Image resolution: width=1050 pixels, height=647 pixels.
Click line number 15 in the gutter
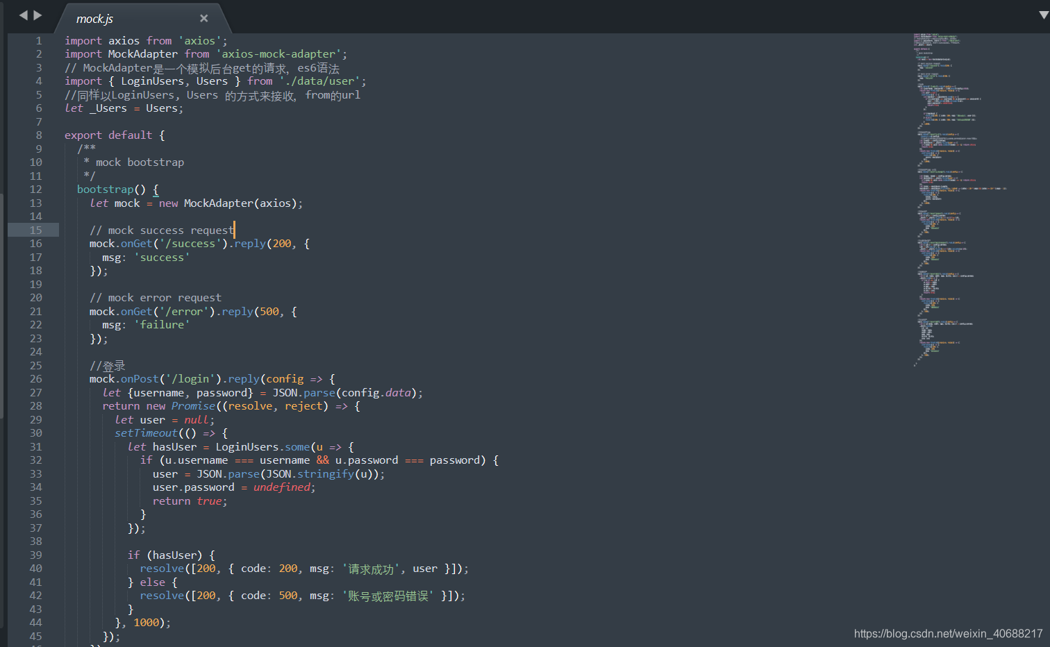click(35, 230)
